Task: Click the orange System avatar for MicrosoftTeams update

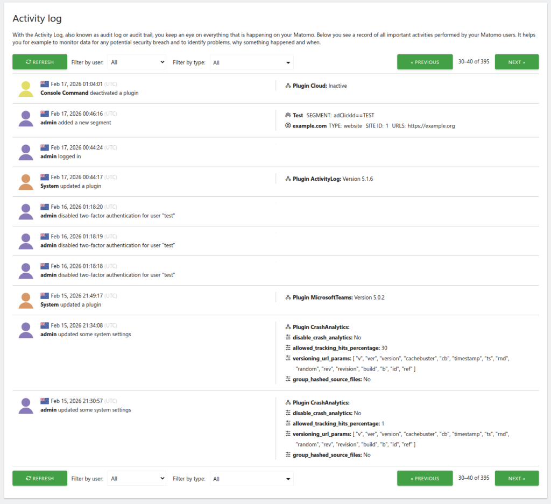Action: click(x=26, y=301)
